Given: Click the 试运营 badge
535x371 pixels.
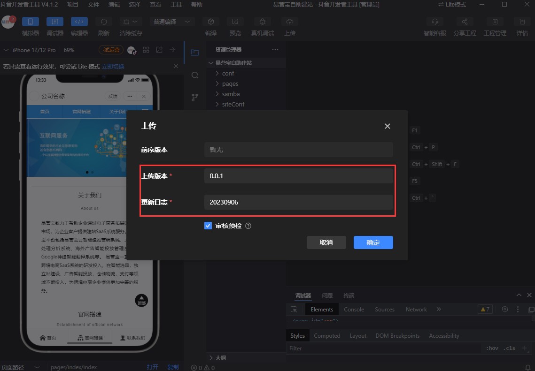Looking at the screenshot, I should pyautogui.click(x=111, y=50).
